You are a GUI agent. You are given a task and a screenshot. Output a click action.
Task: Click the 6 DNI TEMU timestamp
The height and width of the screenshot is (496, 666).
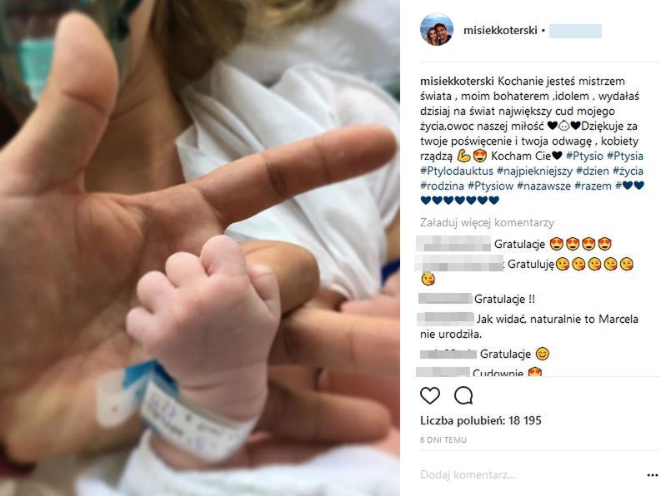point(443,440)
